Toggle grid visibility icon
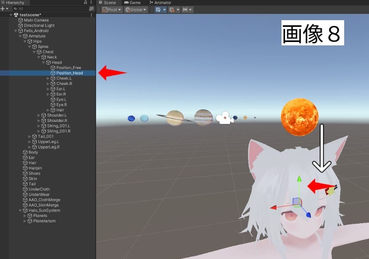The image size is (369, 259). 158,10
